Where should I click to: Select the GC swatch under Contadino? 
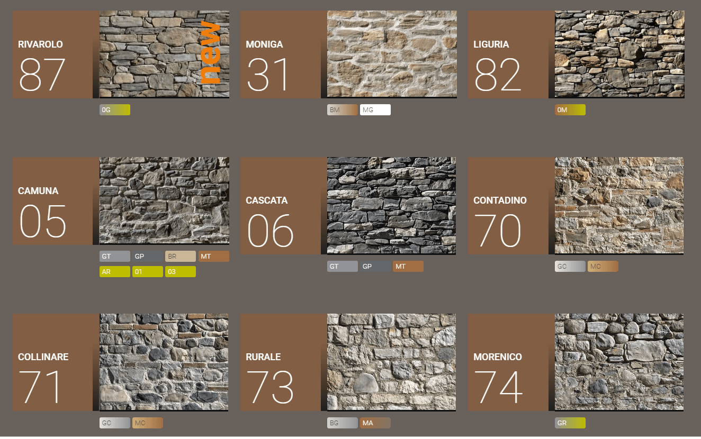coord(570,267)
